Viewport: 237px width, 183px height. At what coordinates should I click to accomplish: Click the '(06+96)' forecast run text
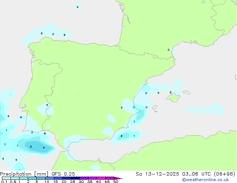pos(225,174)
